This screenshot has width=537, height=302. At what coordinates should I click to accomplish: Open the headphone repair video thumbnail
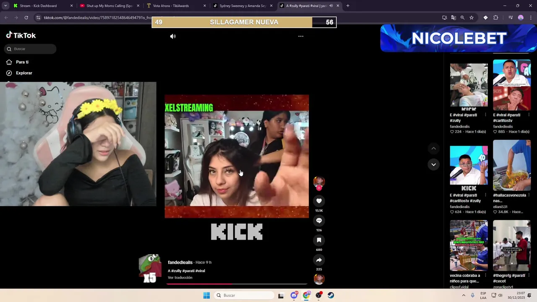pyautogui.click(x=469, y=85)
